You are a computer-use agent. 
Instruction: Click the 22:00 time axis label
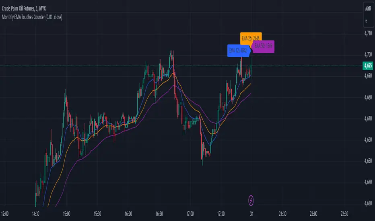313,214
